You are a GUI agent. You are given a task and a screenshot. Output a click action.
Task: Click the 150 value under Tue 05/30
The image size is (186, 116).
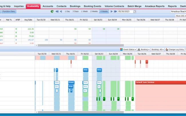(46, 40)
